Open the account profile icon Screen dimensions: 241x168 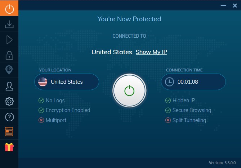pyautogui.click(x=9, y=86)
